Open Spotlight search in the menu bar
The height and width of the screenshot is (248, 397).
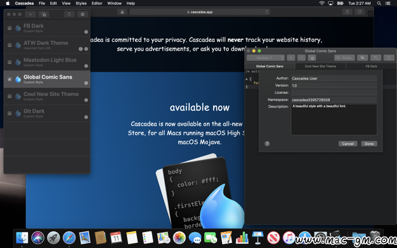379,3
